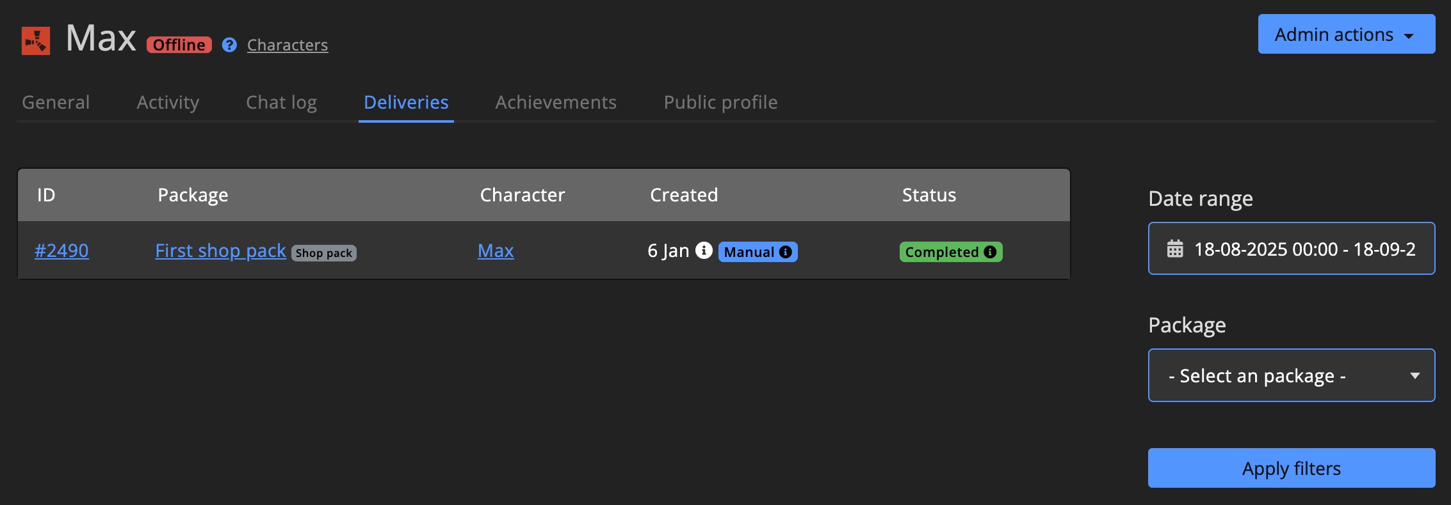Open the Characters link

tap(288, 45)
